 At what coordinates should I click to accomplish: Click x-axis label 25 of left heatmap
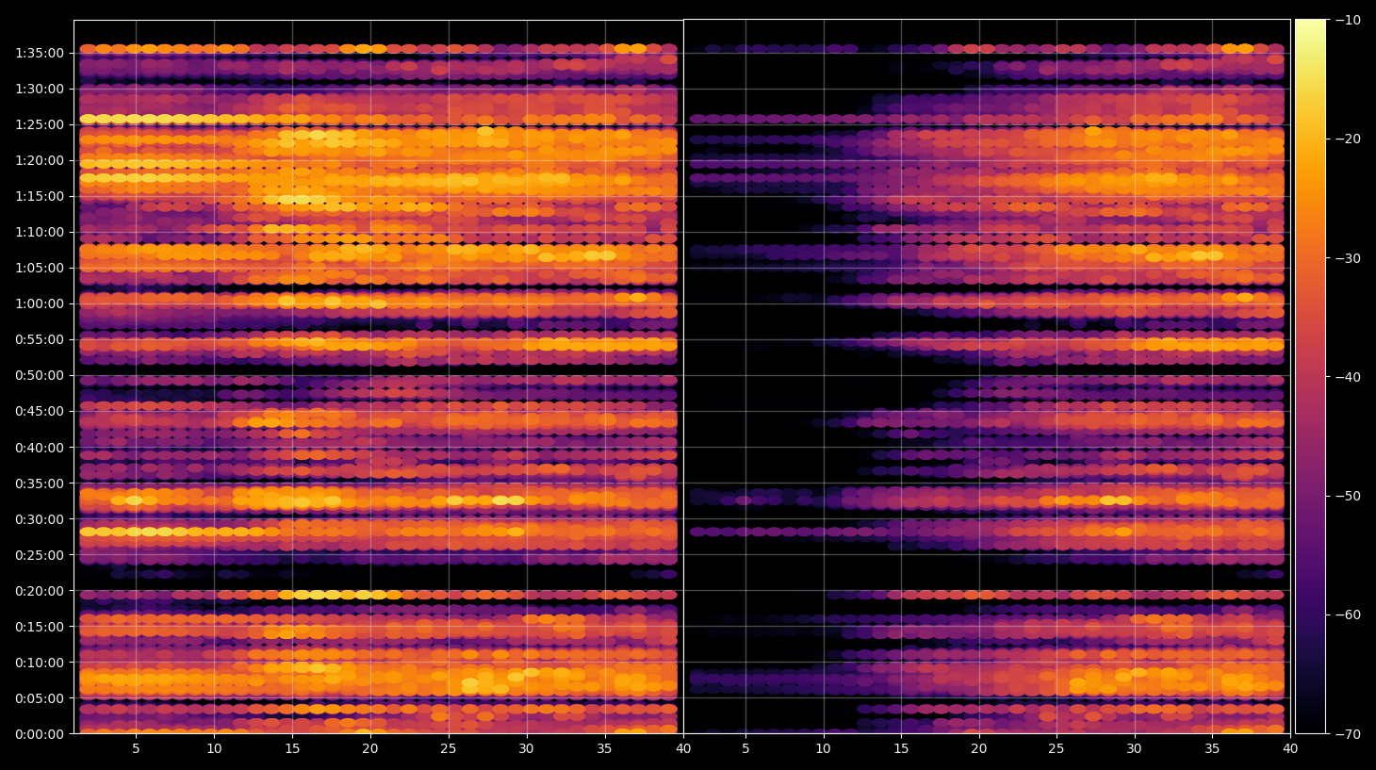[x=449, y=749]
